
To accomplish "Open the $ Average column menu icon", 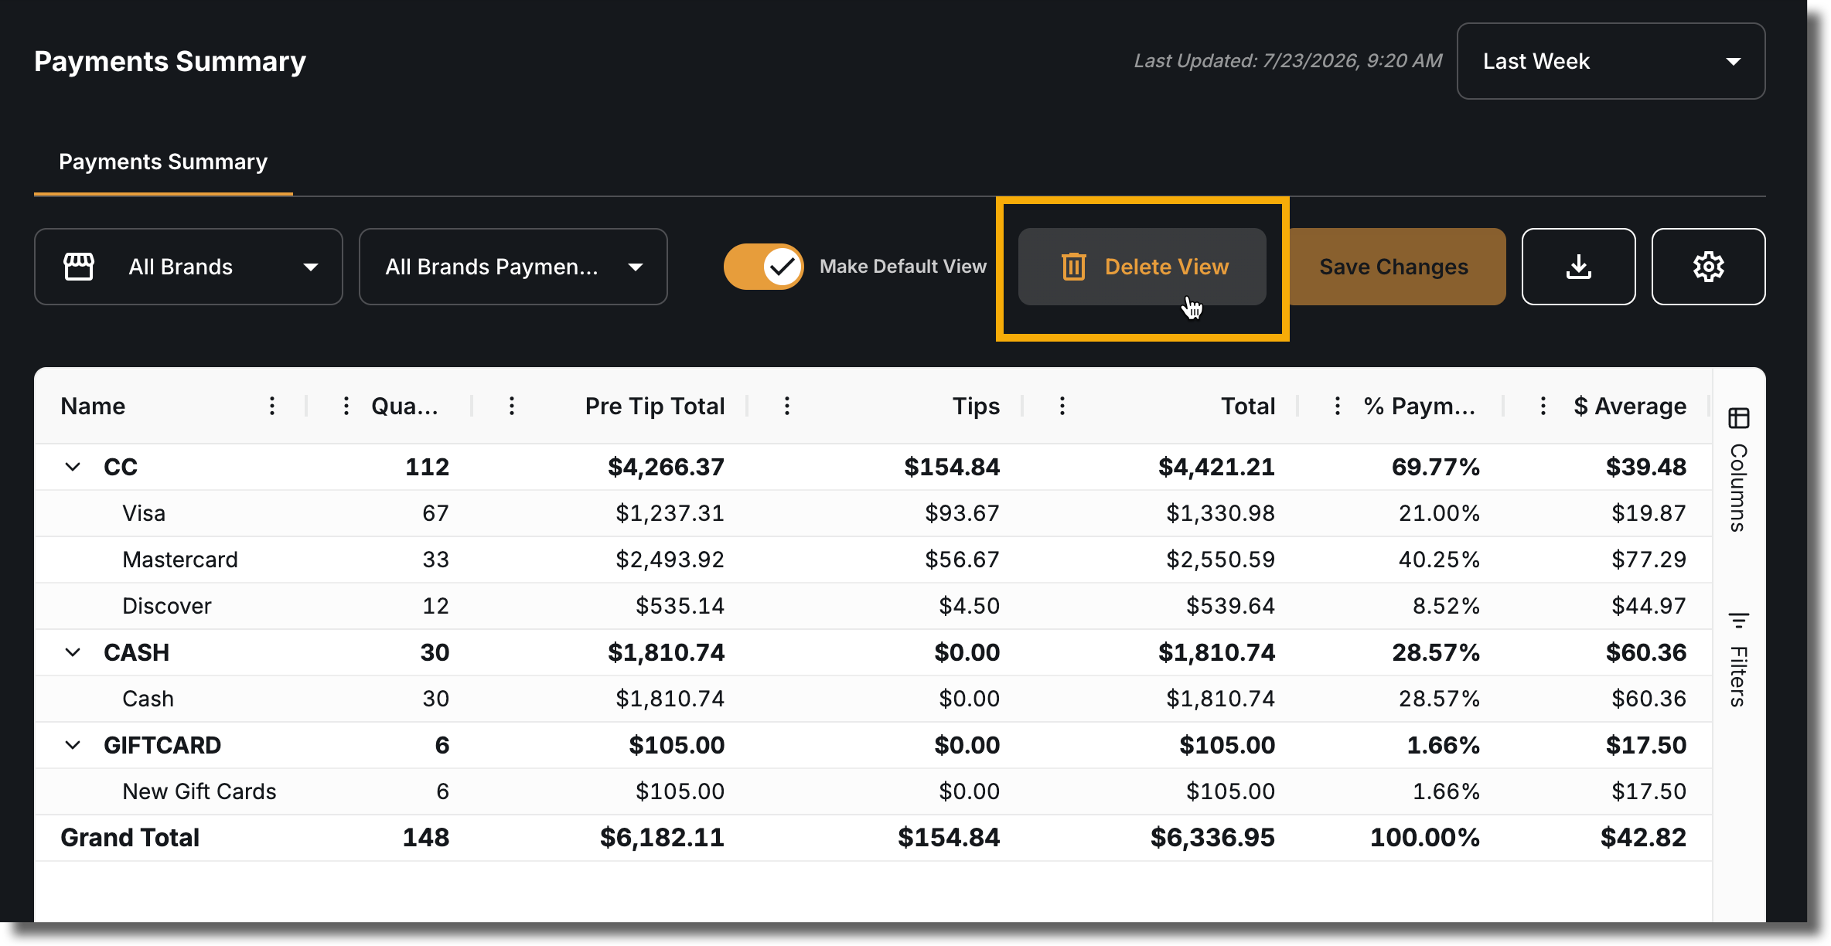I will (x=1543, y=406).
